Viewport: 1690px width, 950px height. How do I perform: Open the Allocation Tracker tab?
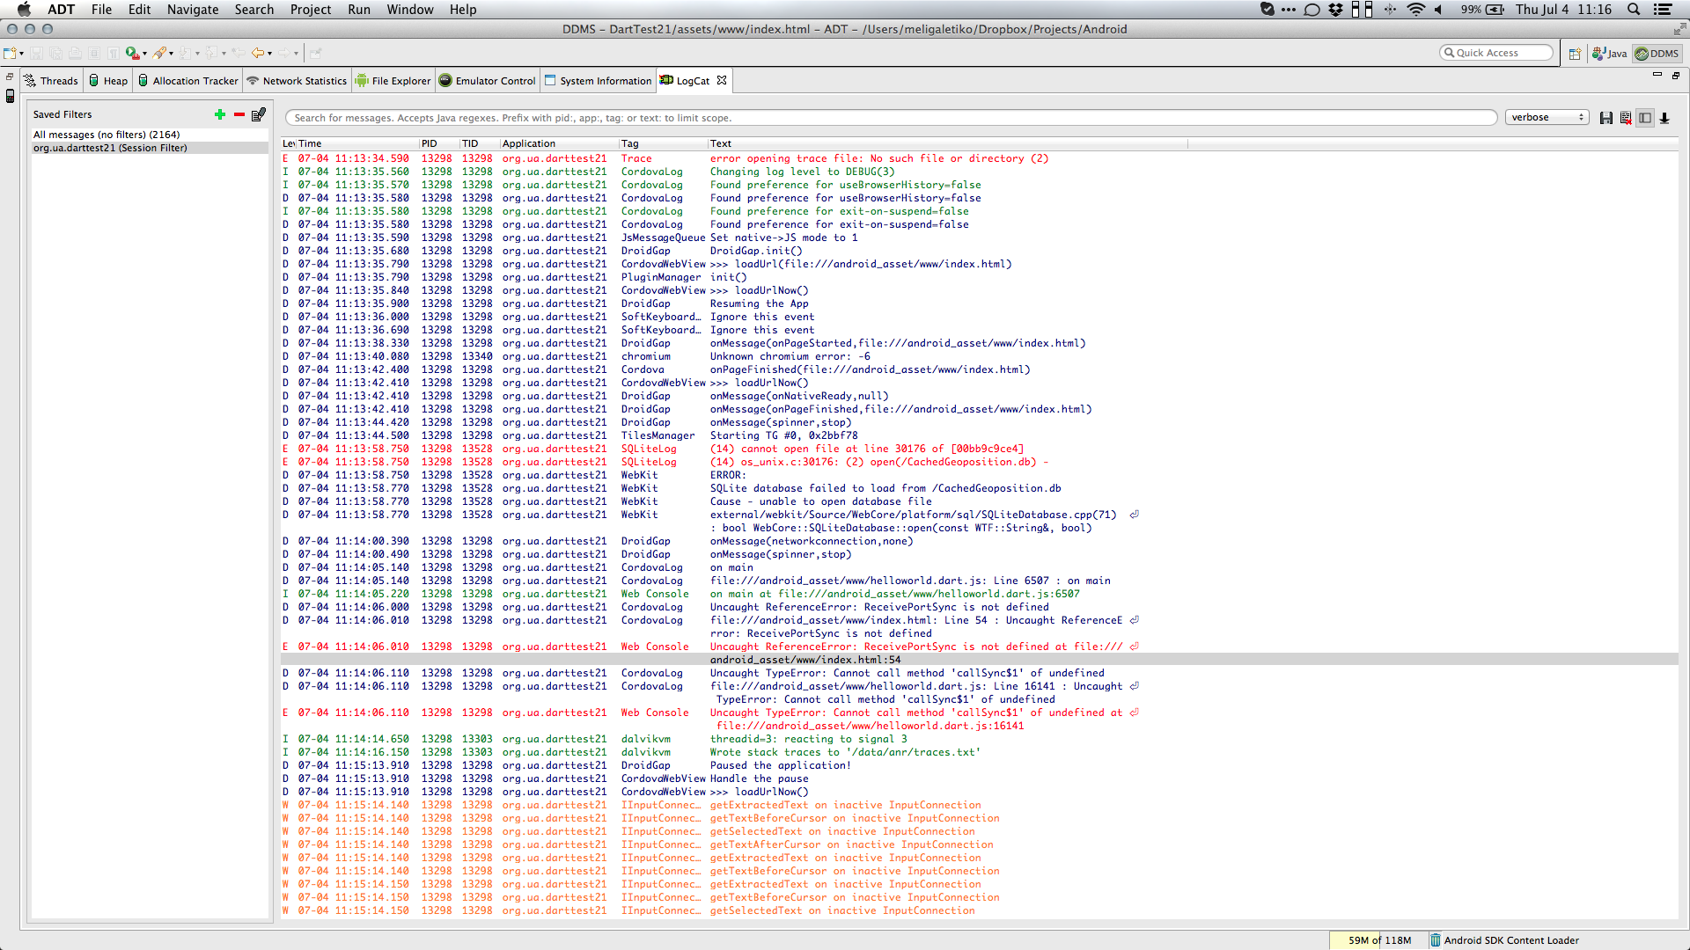coord(187,81)
